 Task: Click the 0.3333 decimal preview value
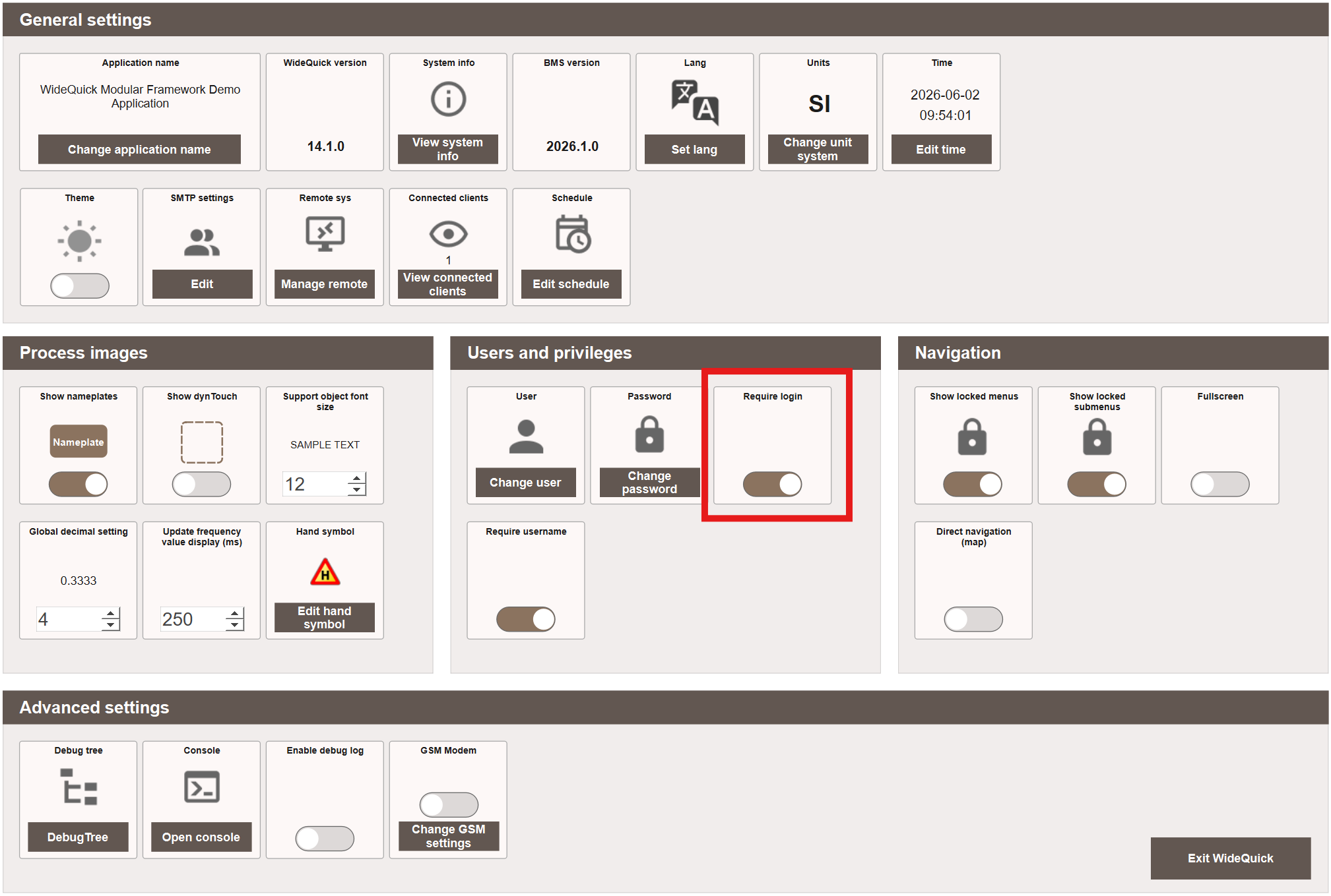coord(79,581)
